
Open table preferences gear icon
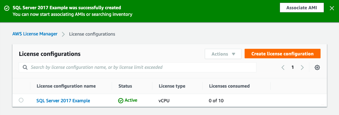click(317, 67)
